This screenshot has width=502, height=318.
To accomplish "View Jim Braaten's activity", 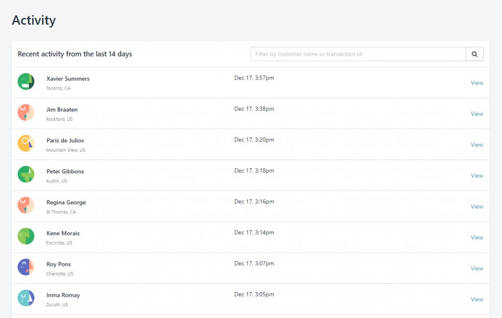I will point(477,114).
